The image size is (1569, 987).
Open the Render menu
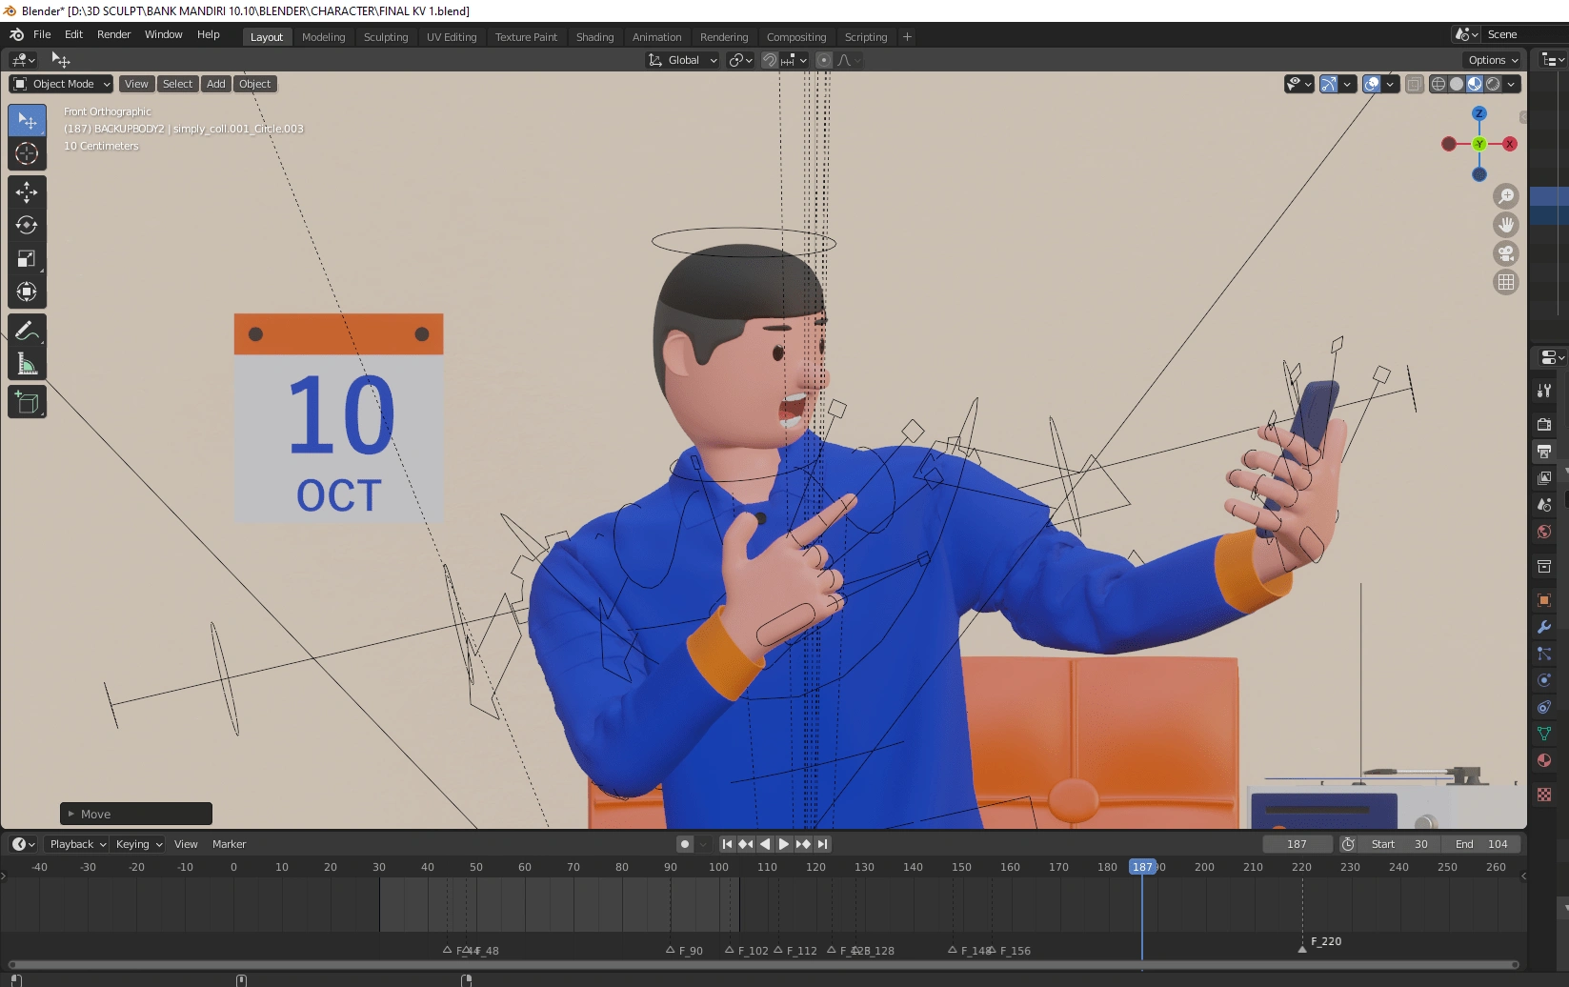[x=113, y=34]
